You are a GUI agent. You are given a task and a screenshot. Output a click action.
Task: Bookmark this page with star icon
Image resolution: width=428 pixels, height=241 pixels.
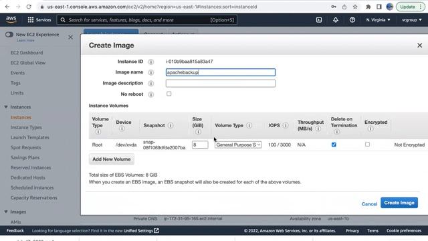point(355,7)
